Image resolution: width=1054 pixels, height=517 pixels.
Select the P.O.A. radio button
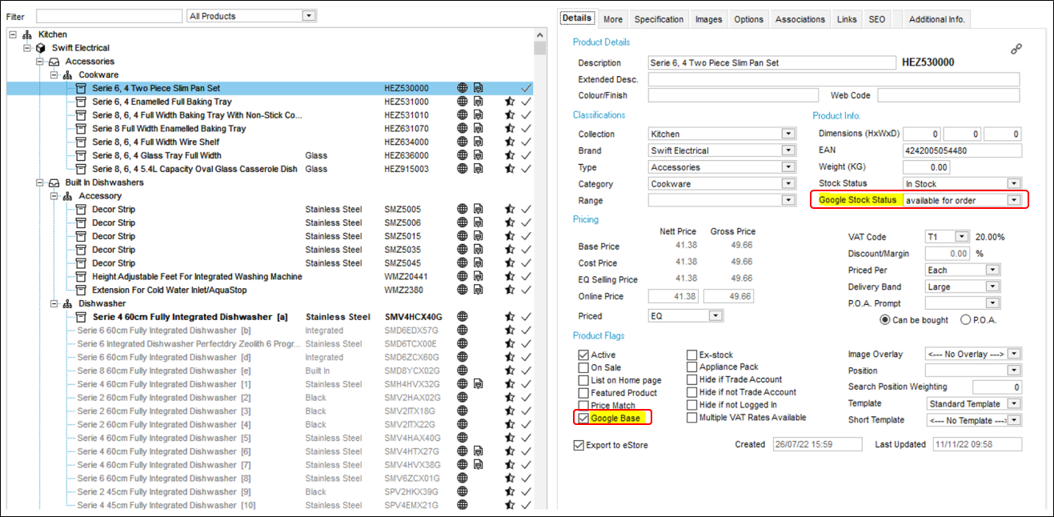pos(965,320)
